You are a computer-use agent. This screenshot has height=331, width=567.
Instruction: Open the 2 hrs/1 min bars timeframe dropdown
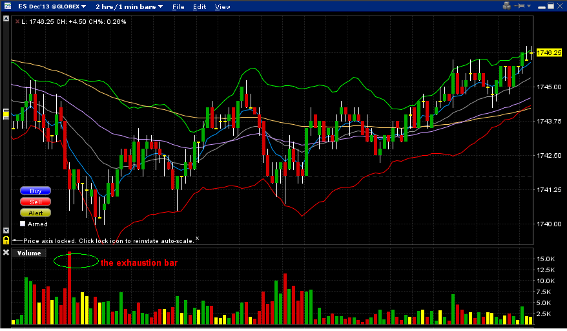[129, 6]
